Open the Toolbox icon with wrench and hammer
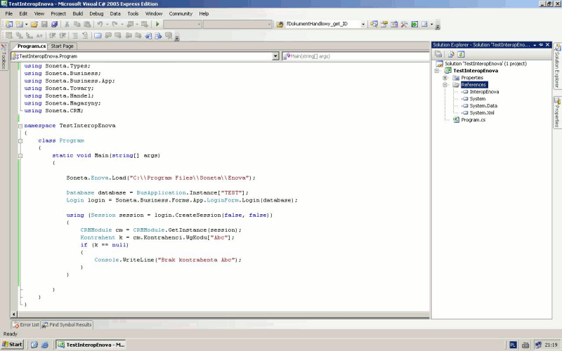562x351 pixels. click(405, 24)
